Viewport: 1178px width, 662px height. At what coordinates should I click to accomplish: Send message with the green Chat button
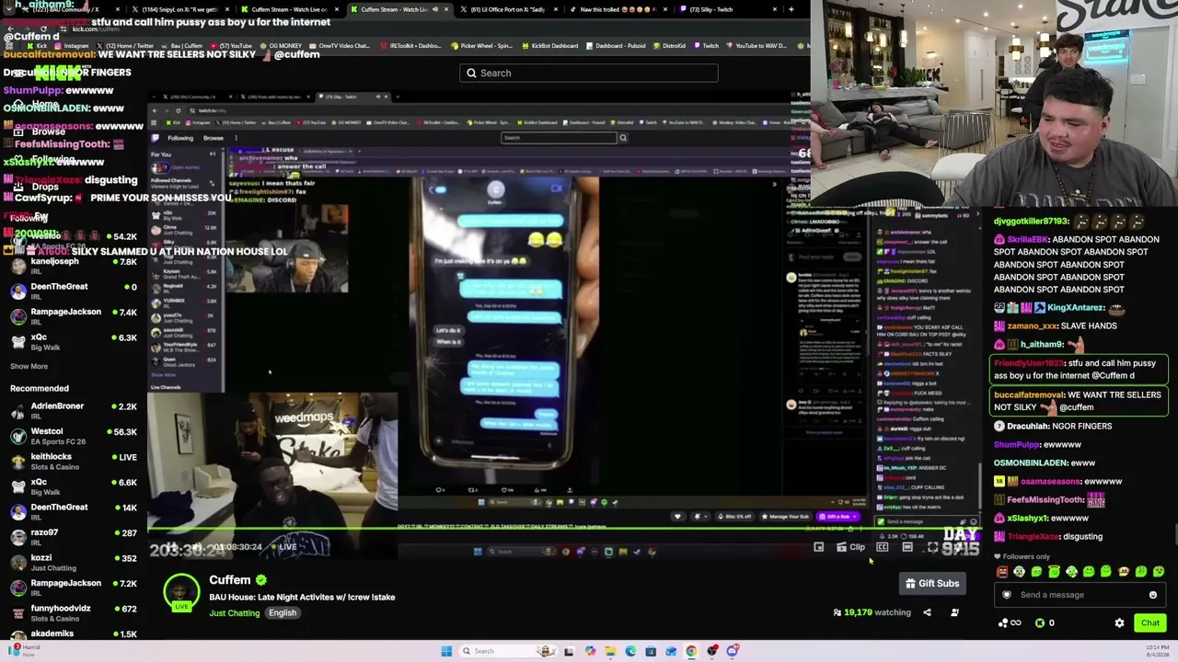click(1150, 623)
